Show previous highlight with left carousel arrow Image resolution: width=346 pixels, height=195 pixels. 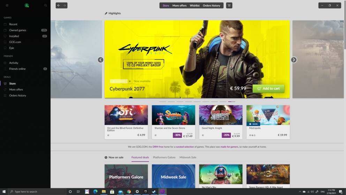click(x=100, y=60)
